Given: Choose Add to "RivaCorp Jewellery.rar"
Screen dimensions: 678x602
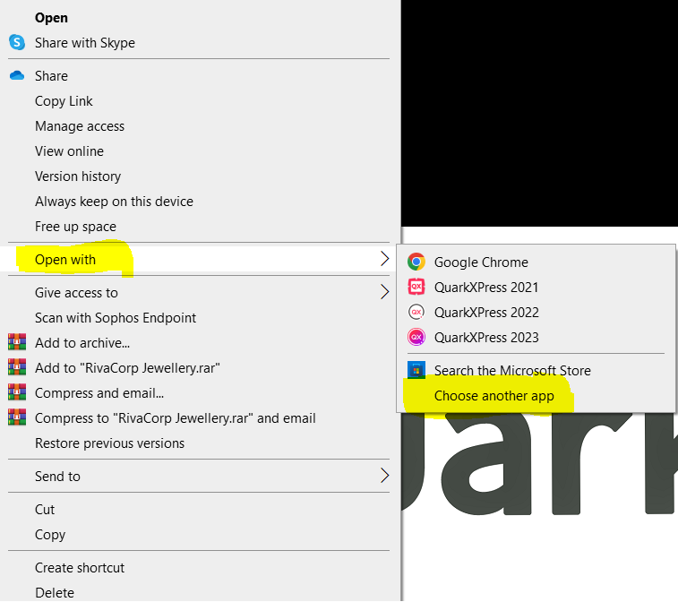Looking at the screenshot, I should click(199, 367).
